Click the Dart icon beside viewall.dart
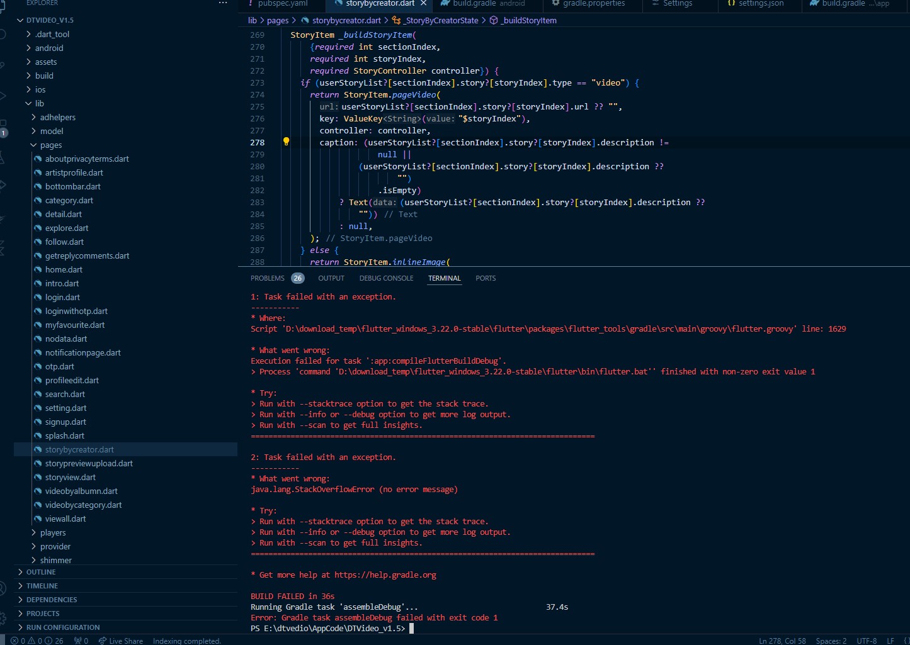This screenshot has width=910, height=645. (x=38, y=519)
